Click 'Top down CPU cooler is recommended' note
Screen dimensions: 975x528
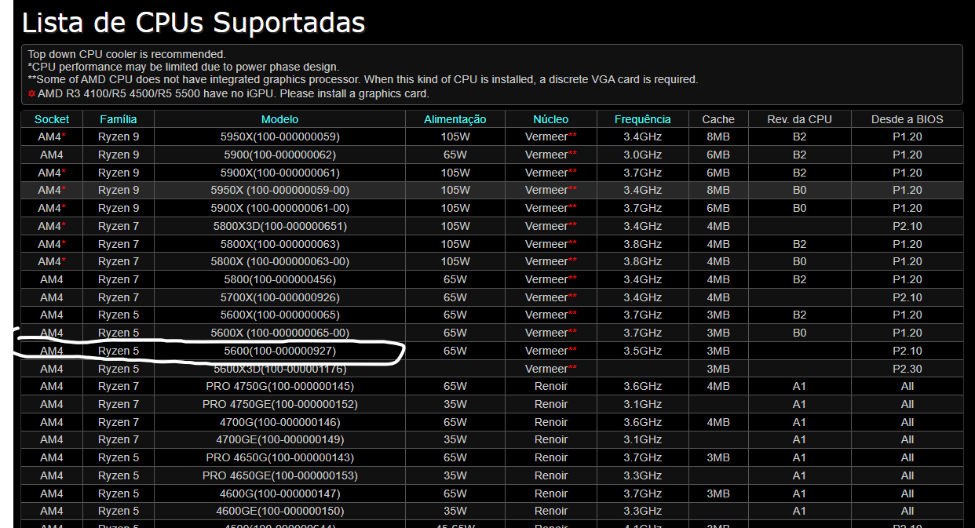[126, 54]
